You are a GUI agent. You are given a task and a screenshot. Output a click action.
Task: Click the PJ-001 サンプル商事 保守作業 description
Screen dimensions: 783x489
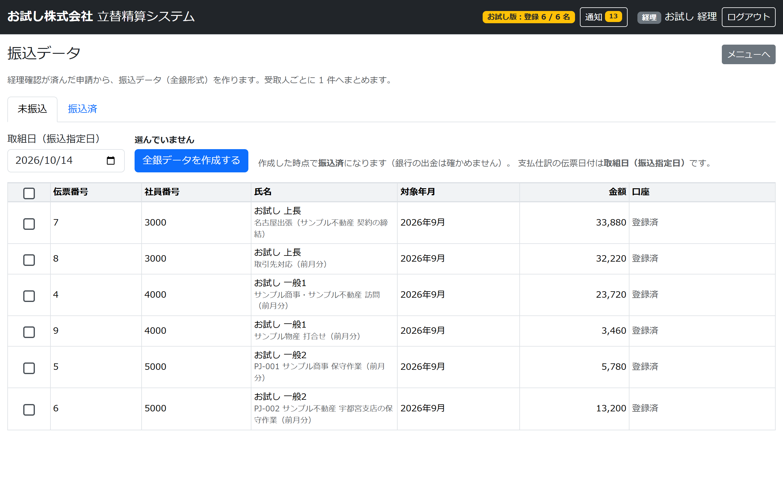click(x=319, y=372)
